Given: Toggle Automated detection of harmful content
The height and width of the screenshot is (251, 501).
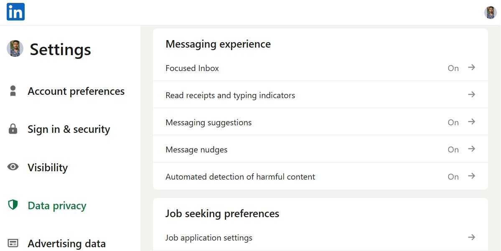Looking at the screenshot, I should [x=453, y=176].
